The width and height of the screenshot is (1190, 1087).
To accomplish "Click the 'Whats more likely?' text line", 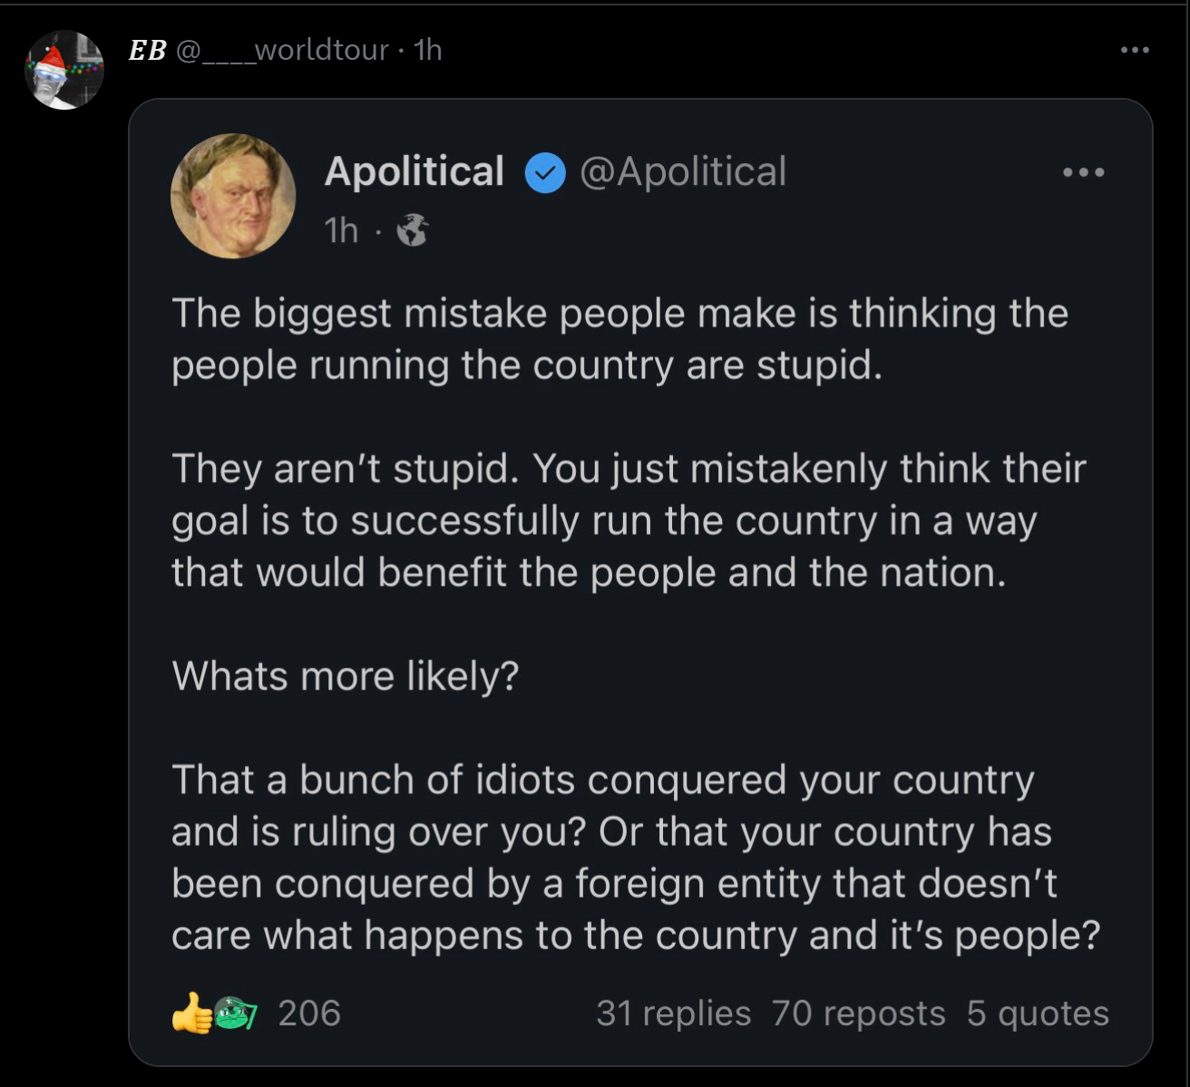I will click(x=345, y=676).
